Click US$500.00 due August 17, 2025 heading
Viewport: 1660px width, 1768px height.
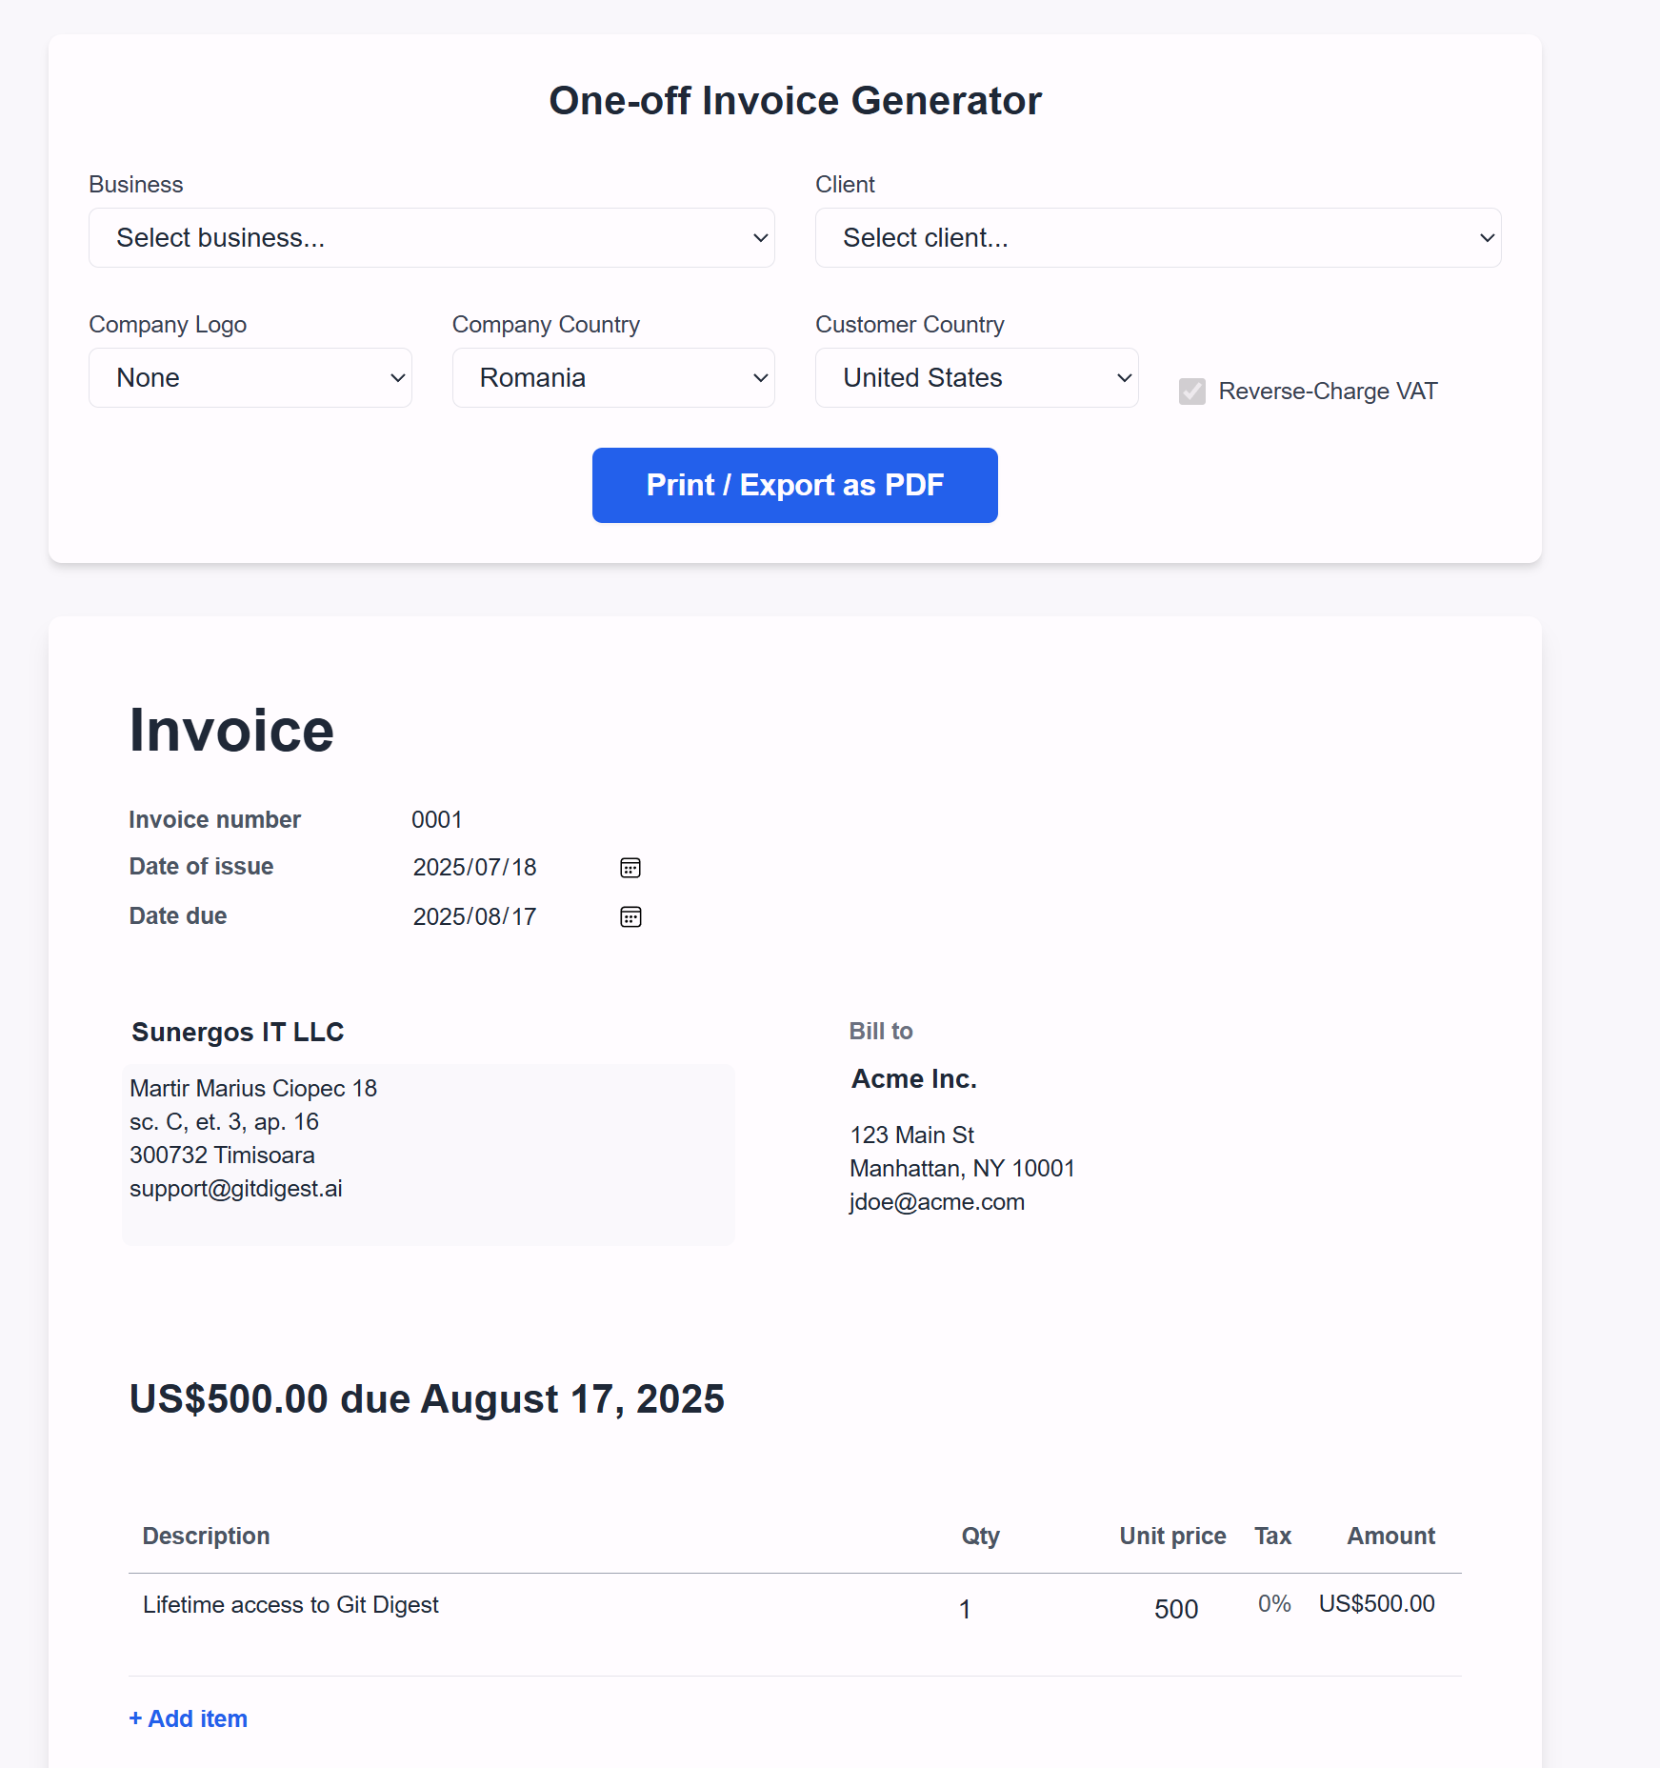(x=427, y=1399)
